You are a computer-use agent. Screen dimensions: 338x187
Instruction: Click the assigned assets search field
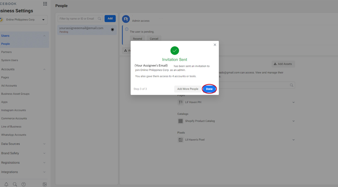pyautogui.click(x=257, y=85)
